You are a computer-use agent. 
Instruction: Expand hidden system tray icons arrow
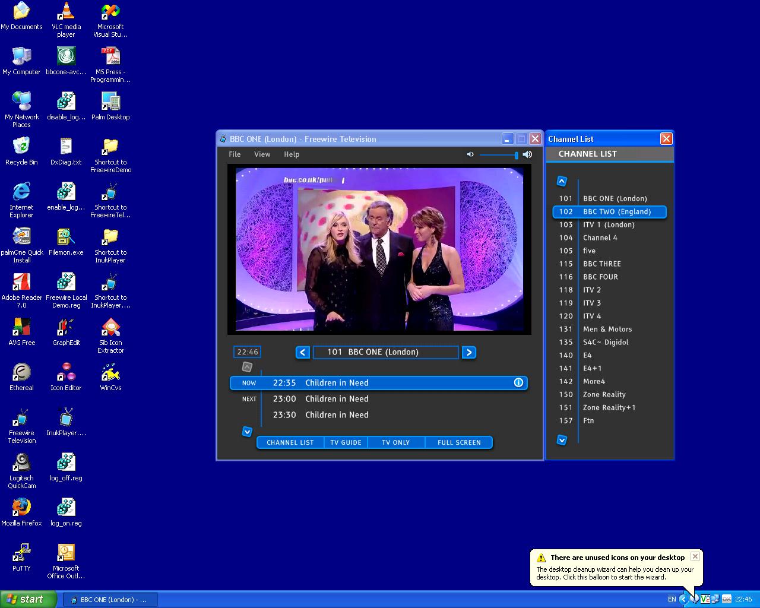coord(683,599)
